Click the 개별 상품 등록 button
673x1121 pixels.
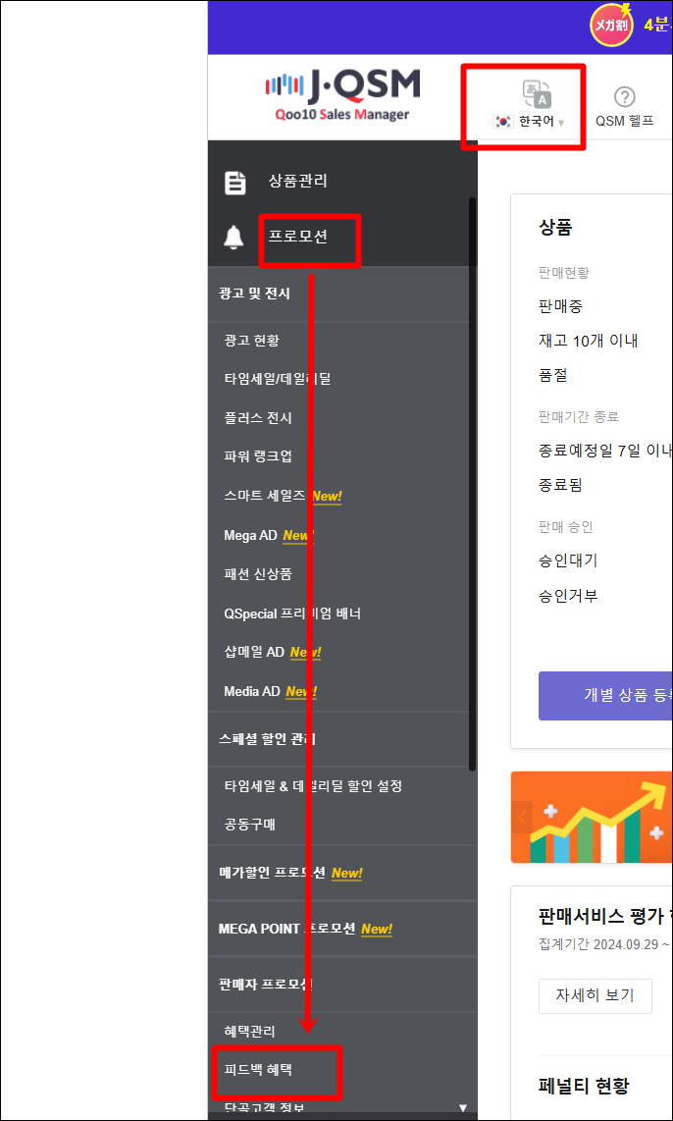coord(606,696)
